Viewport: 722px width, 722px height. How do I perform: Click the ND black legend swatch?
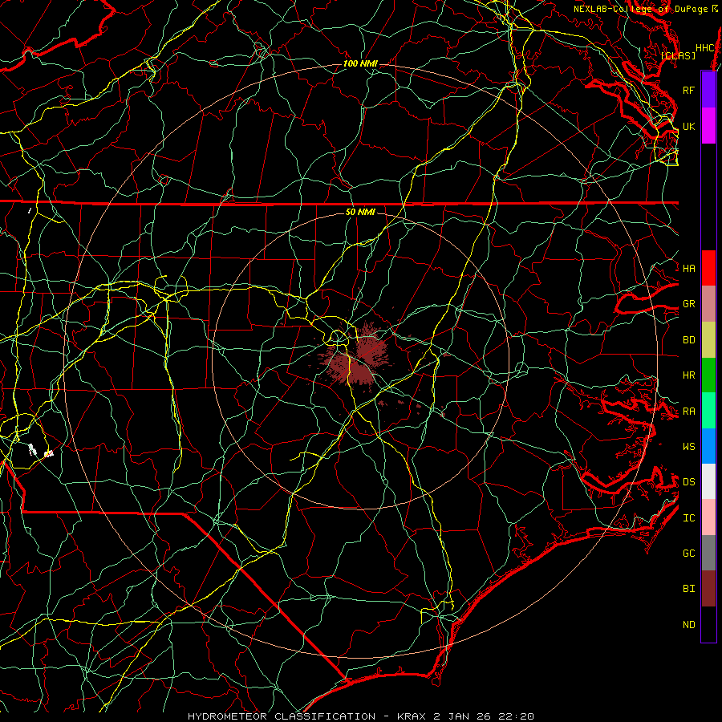click(x=708, y=624)
